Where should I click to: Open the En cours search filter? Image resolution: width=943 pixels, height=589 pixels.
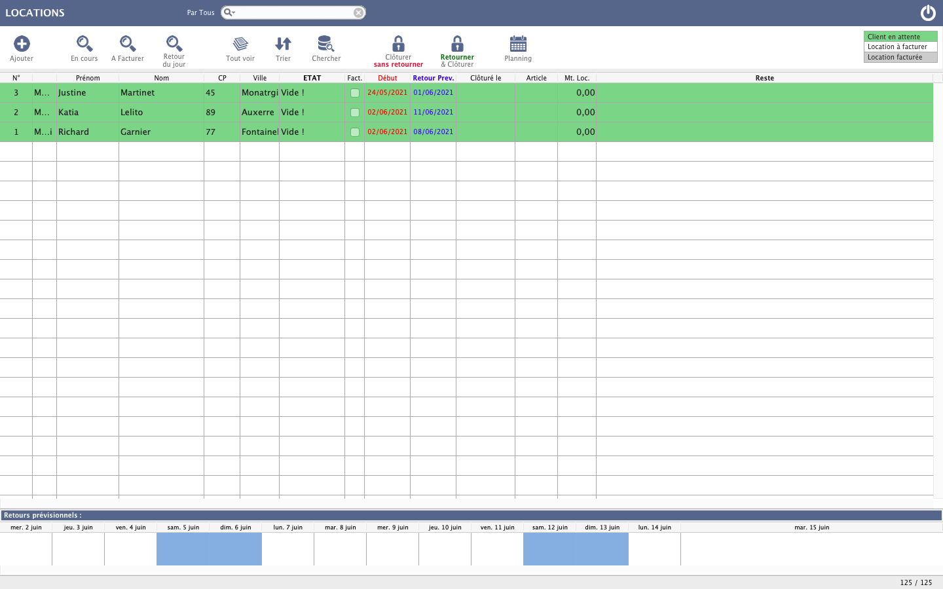(x=84, y=44)
